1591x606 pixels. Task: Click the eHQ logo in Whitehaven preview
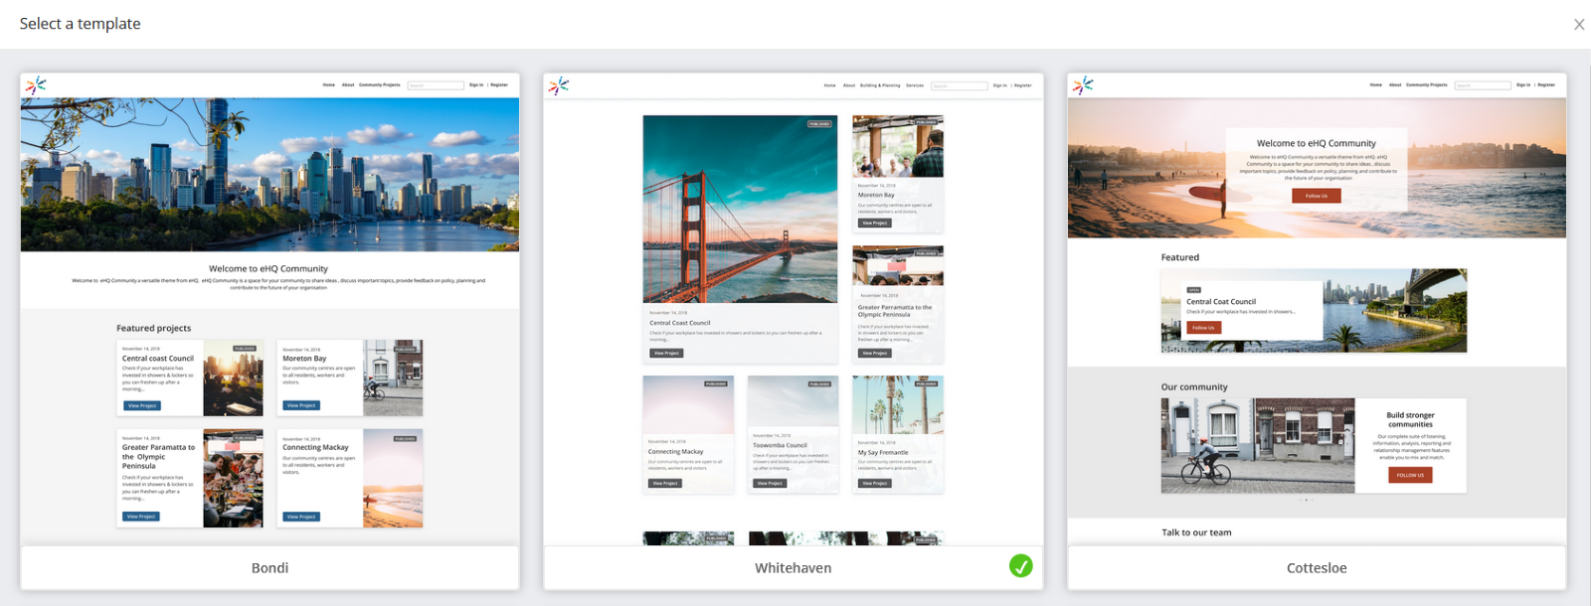(559, 85)
